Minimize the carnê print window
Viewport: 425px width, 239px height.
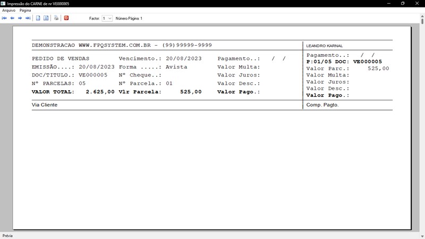point(389,4)
